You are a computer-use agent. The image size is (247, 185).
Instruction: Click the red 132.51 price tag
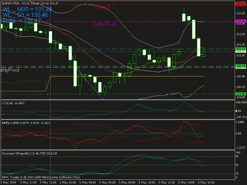tap(241, 4)
